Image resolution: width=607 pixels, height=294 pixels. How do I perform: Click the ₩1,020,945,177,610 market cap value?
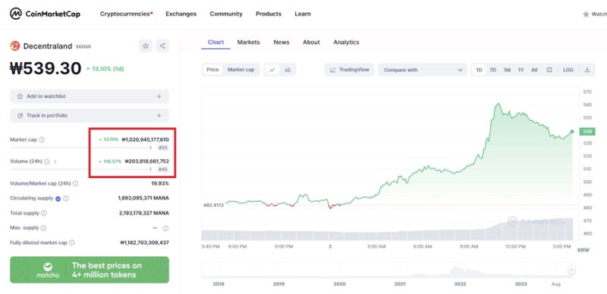point(145,139)
